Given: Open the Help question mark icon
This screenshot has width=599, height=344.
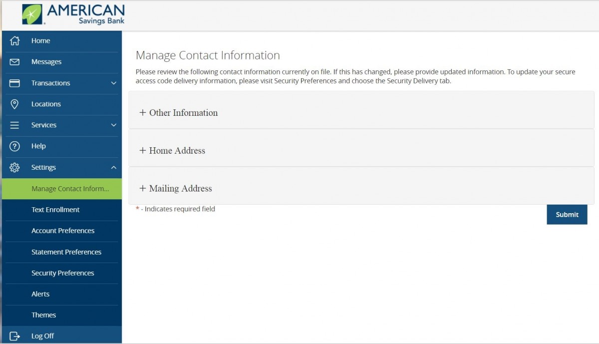Looking at the screenshot, I should (x=15, y=146).
